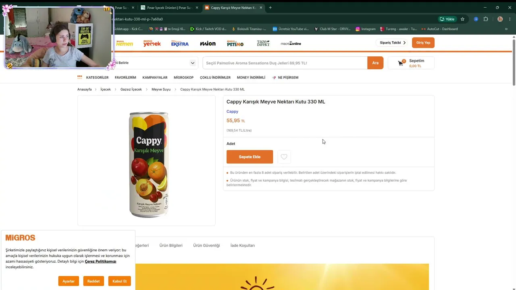516x290 pixels.
Task: Open Sipariş Takibi with chevron
Action: [x=393, y=43]
